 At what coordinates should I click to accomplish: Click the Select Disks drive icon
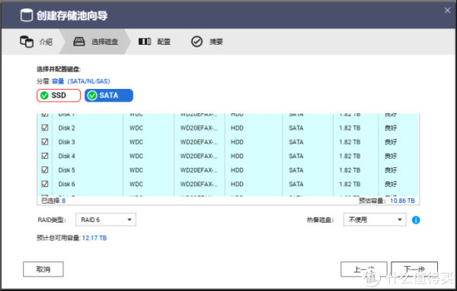pos(79,42)
